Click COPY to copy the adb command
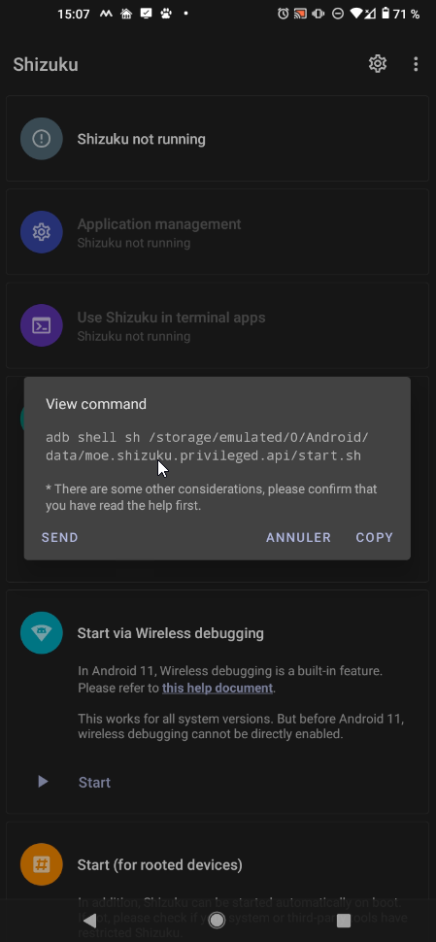 point(374,538)
